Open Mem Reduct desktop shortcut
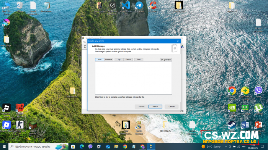This screenshot has height=150, width=268. tap(245, 109)
